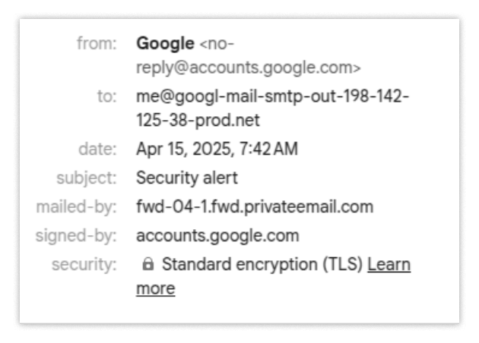Click the "from:" field label

pos(97,43)
